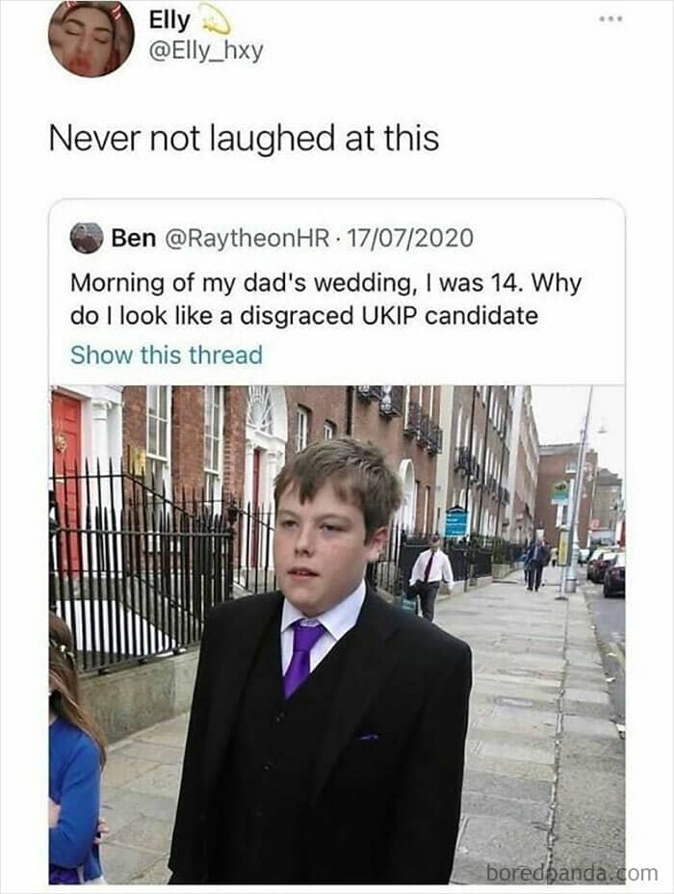
Task: Open the quoted tweet photo
Action: tap(337, 635)
